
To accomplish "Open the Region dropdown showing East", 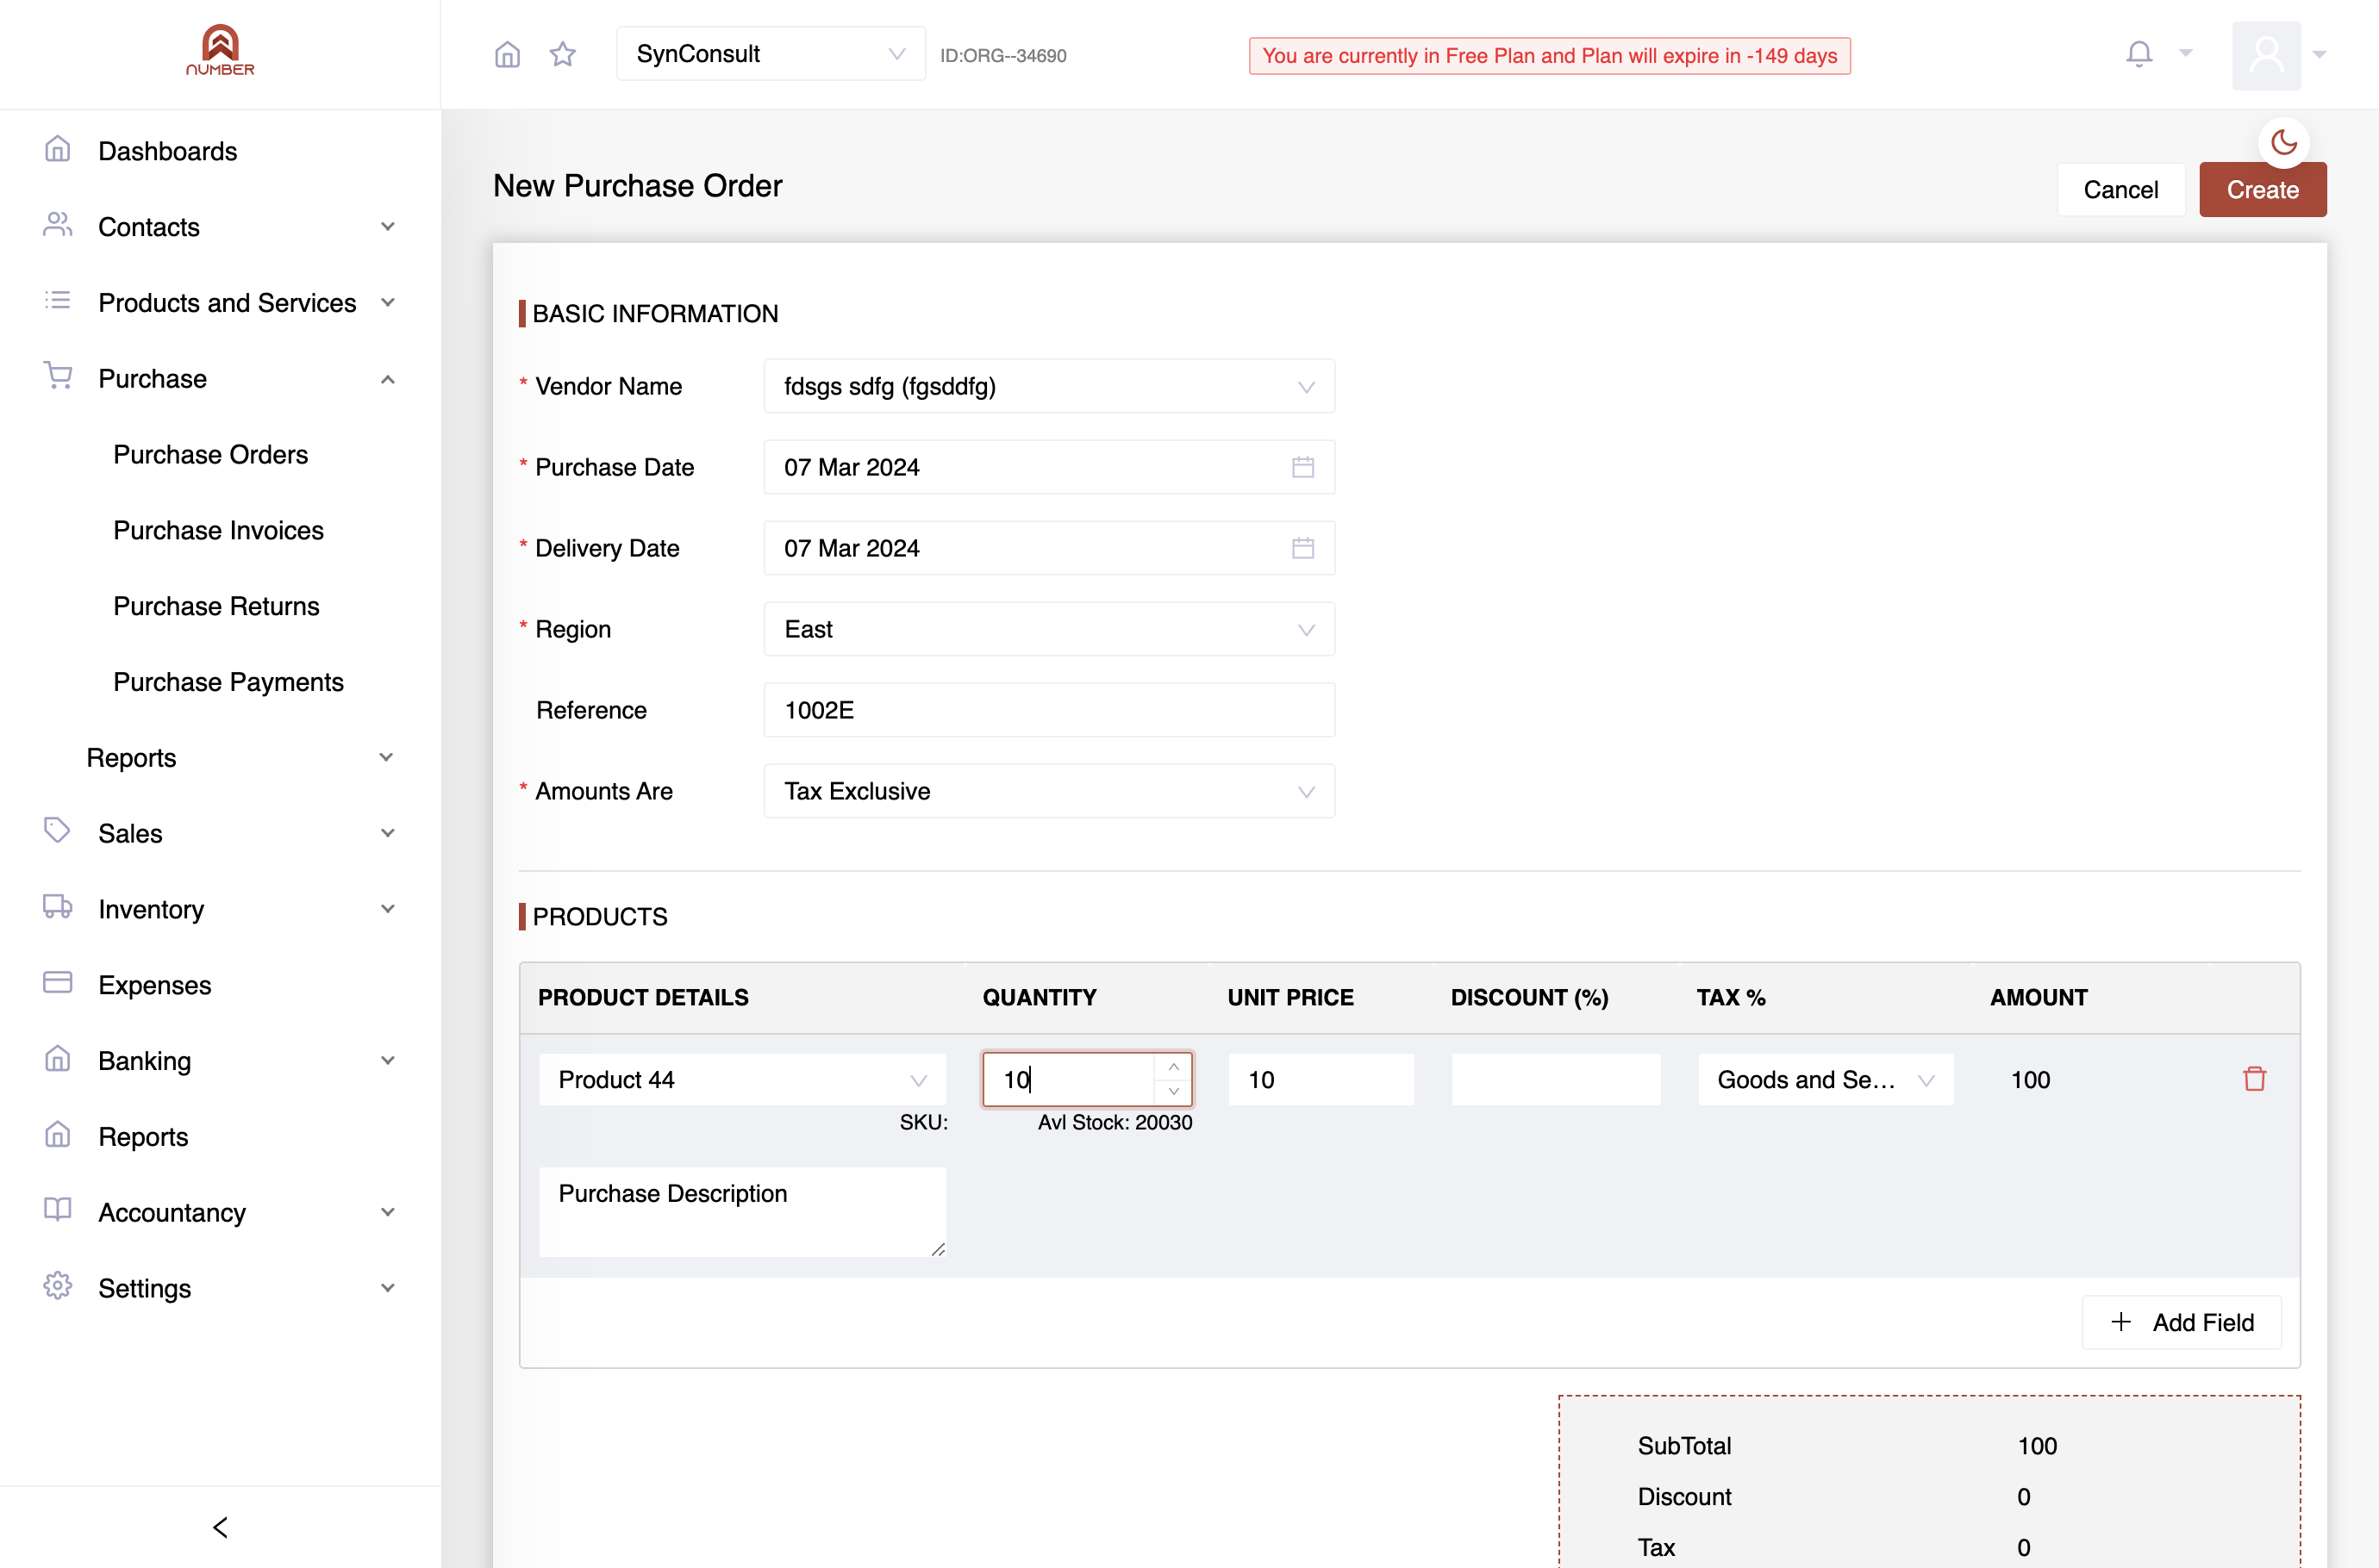I will coord(1050,629).
